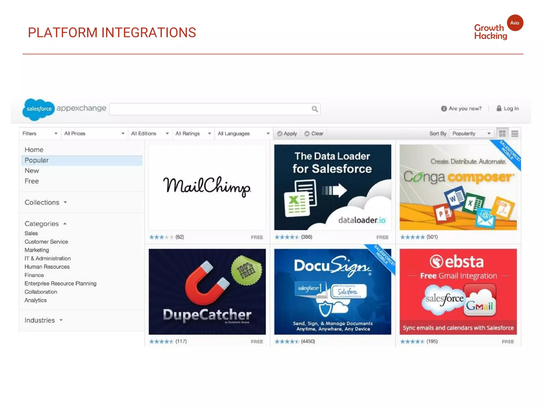The width and height of the screenshot is (546, 409).
Task: Click the Growth Hacking Asia logo
Action: click(498, 28)
